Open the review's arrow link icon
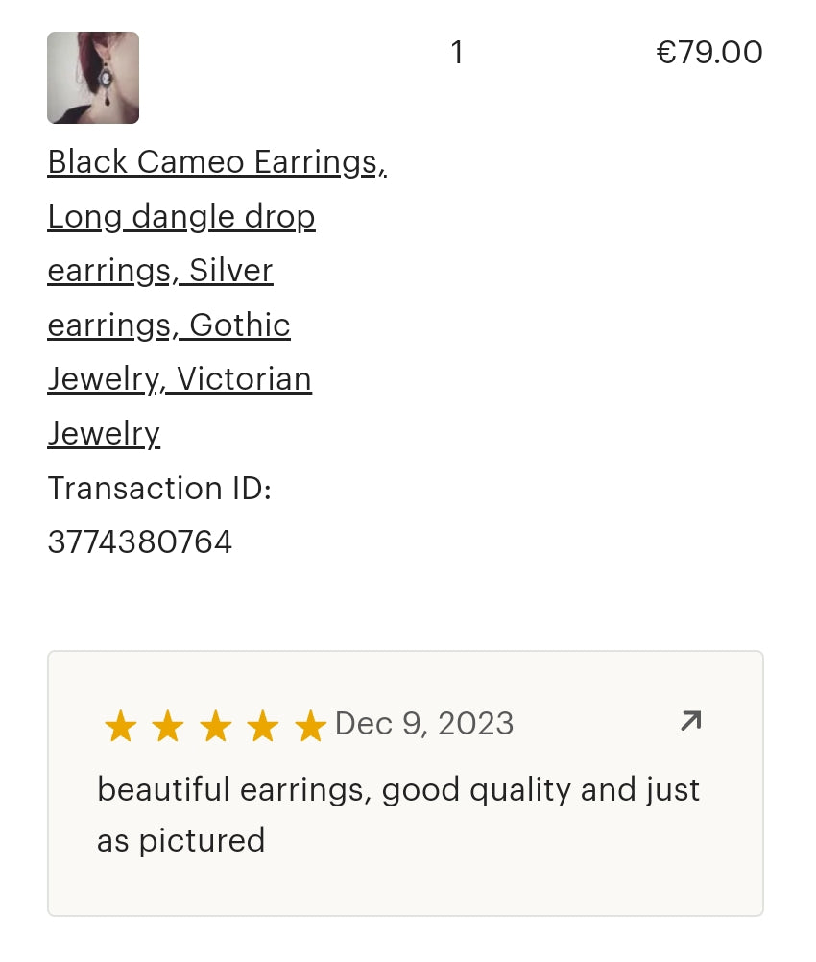The image size is (816, 962). (x=690, y=721)
